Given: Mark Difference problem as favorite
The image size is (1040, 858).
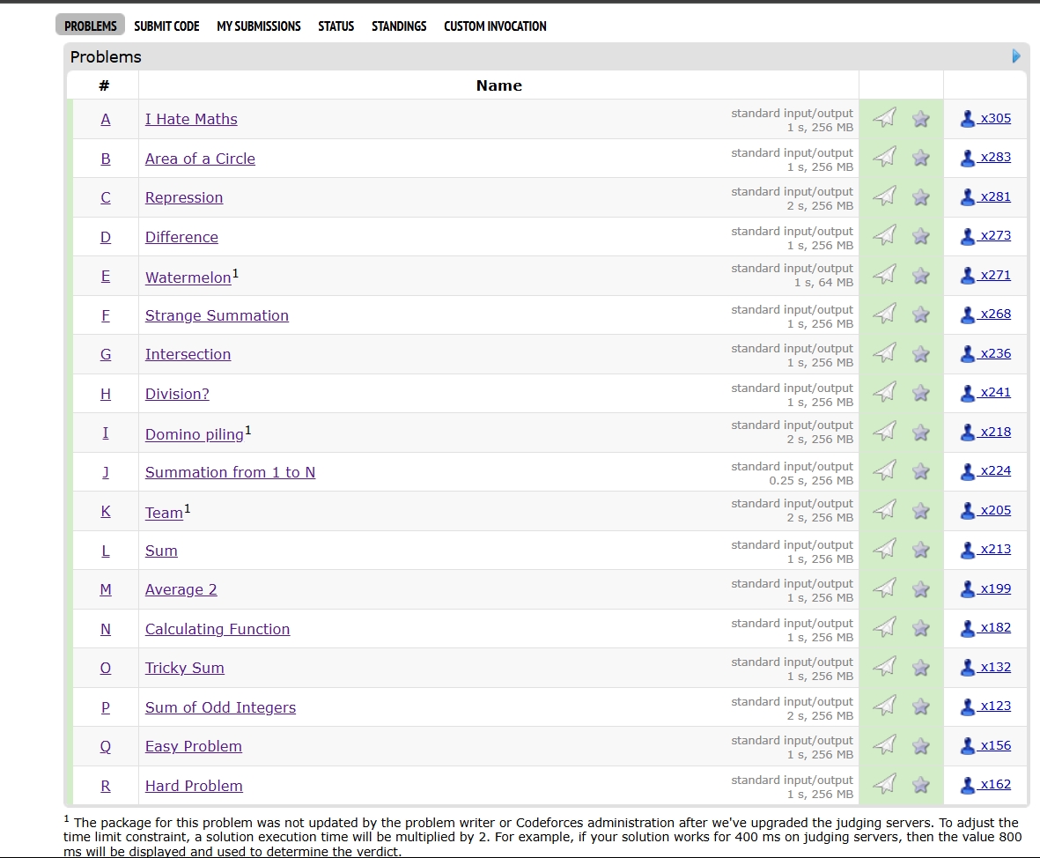Looking at the screenshot, I should [920, 236].
